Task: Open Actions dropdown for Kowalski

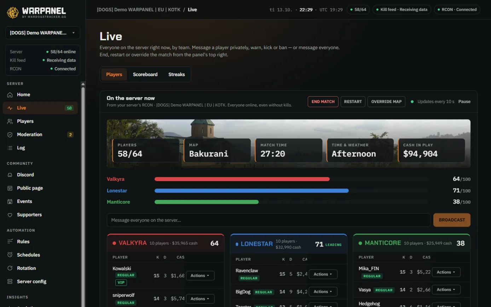Action: pos(200,276)
